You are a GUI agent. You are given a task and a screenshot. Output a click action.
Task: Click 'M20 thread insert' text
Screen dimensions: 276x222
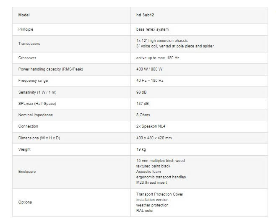coord(152,183)
